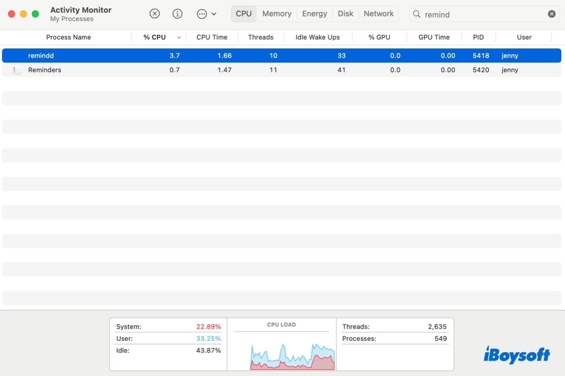The height and width of the screenshot is (376, 565).
Task: Switch to the CPU tab
Action: coord(244,14)
